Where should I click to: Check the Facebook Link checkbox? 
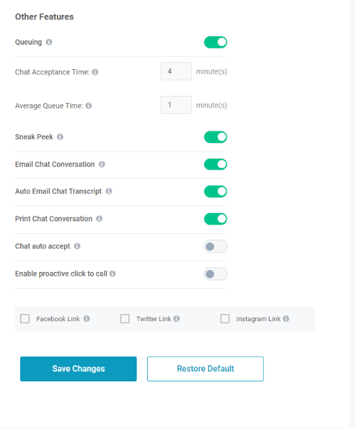tap(25, 319)
